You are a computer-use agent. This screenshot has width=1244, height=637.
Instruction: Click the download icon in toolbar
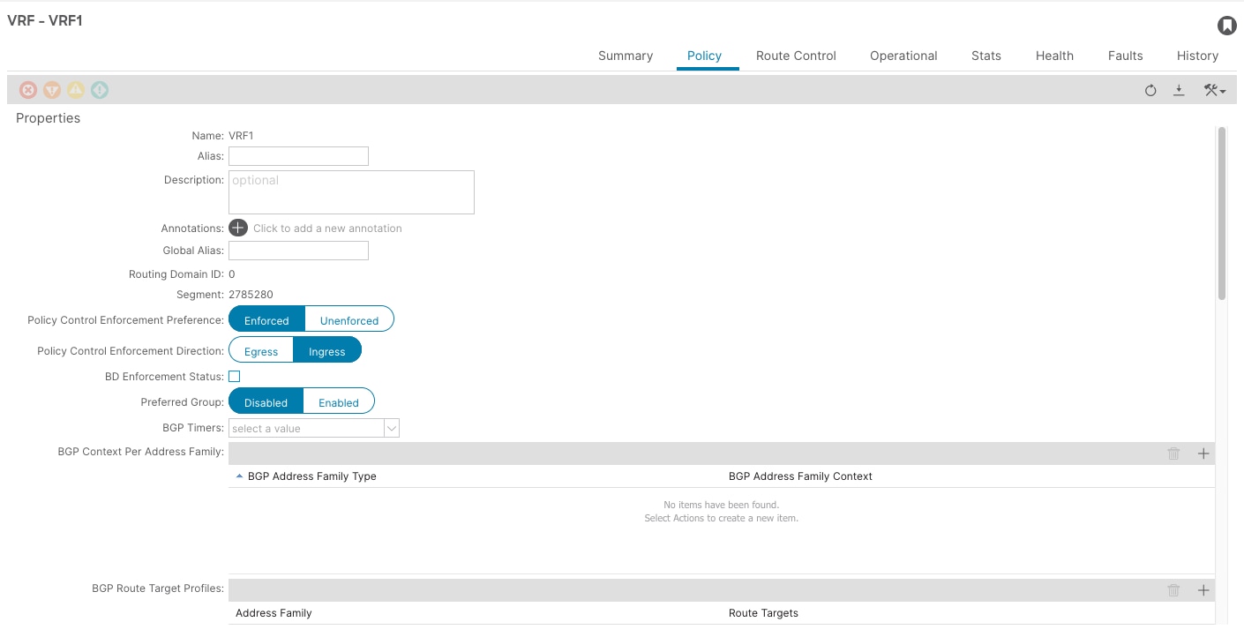coord(1179,90)
